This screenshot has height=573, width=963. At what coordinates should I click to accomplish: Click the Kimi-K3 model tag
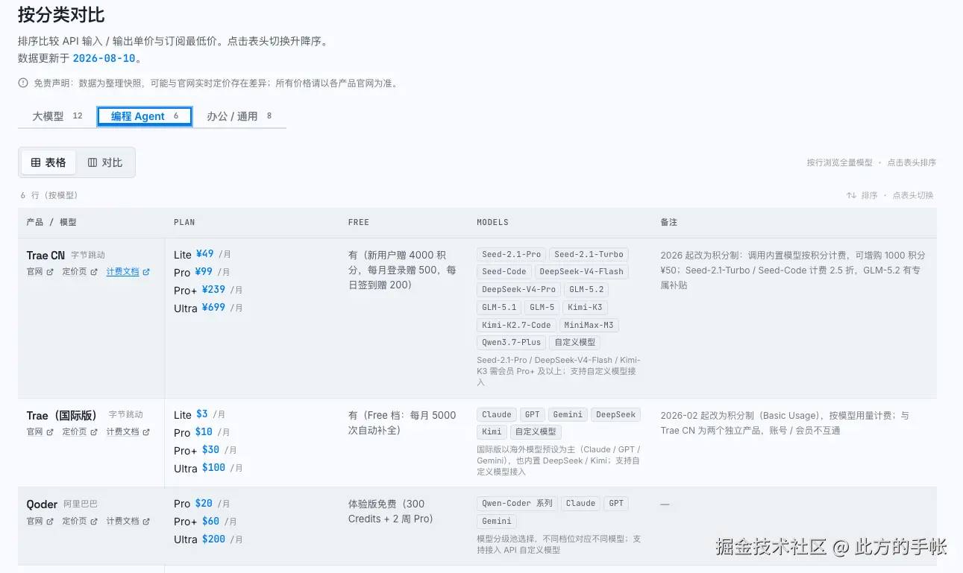[x=585, y=307]
